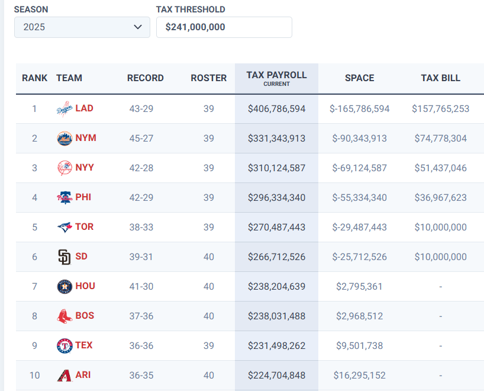Viewport: 484px width, 391px height.
Task: Open the TEX team link
Action: [x=84, y=345]
